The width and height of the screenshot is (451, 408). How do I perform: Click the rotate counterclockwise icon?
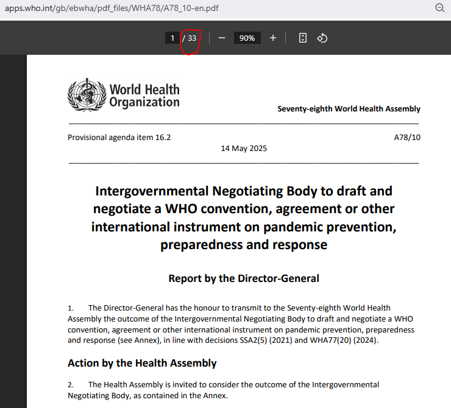click(x=322, y=38)
